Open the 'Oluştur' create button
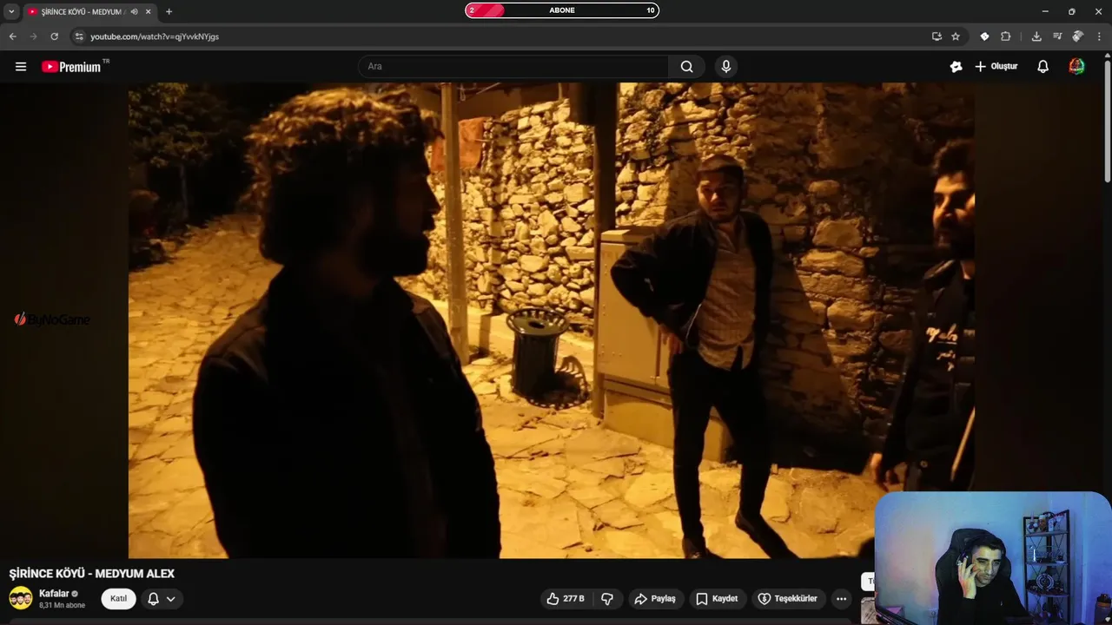Image resolution: width=1112 pixels, height=625 pixels. click(996, 67)
